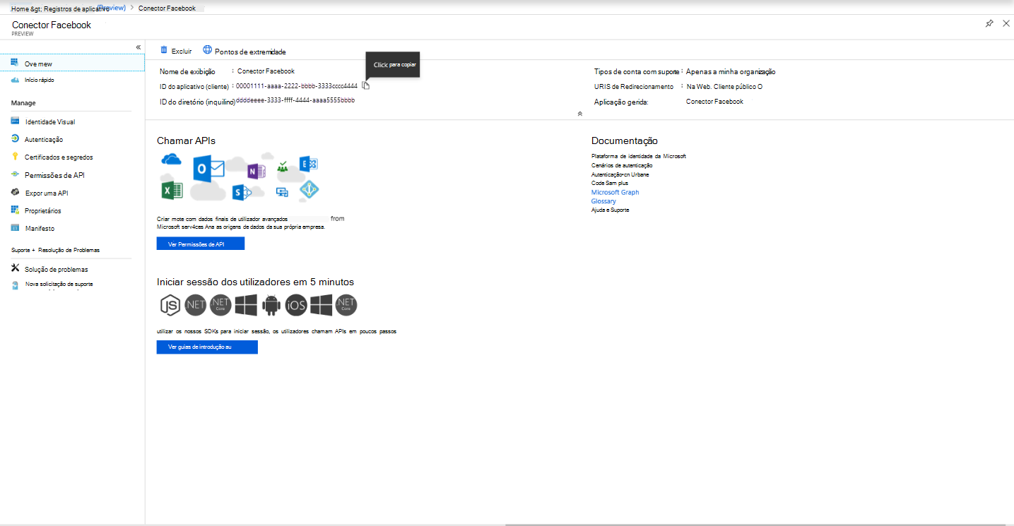The height and width of the screenshot is (526, 1014).
Task: Click the redirect URIs value 'Na Web. Cliente público O'
Action: (724, 87)
